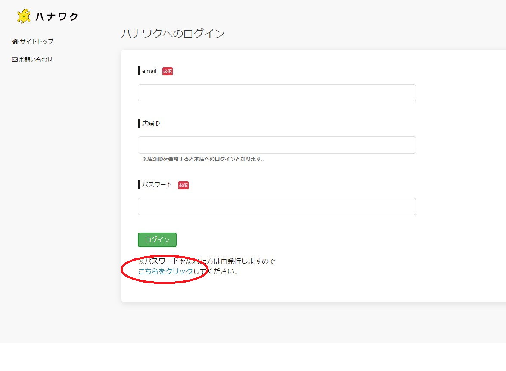Click the 必須 badge next to email
The width and height of the screenshot is (506, 371).
click(168, 72)
